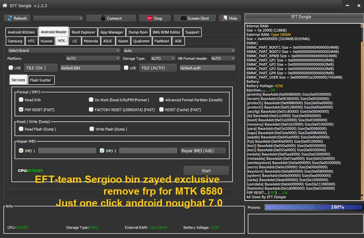364x238 pixels.
Task: Toggle the IMEI 2 checkbox
Action: click(102, 151)
